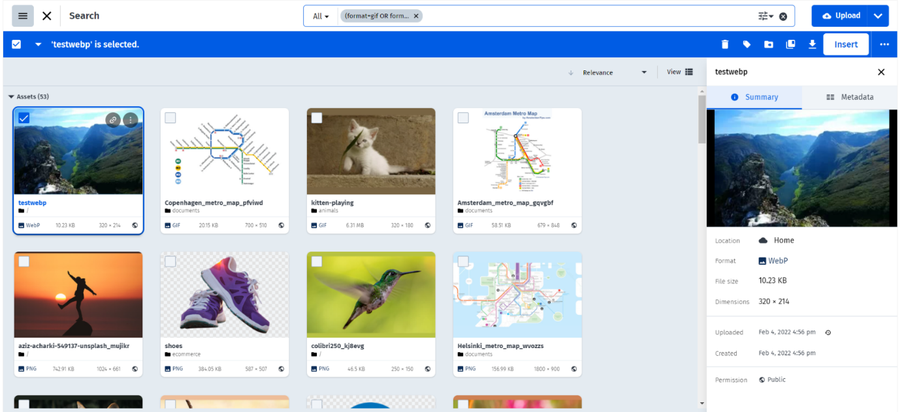Clear the search field with circled X
Image resolution: width=904 pixels, height=412 pixels.
(783, 16)
